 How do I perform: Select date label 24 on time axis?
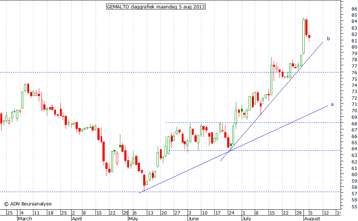pyautogui.click(x=231, y=213)
